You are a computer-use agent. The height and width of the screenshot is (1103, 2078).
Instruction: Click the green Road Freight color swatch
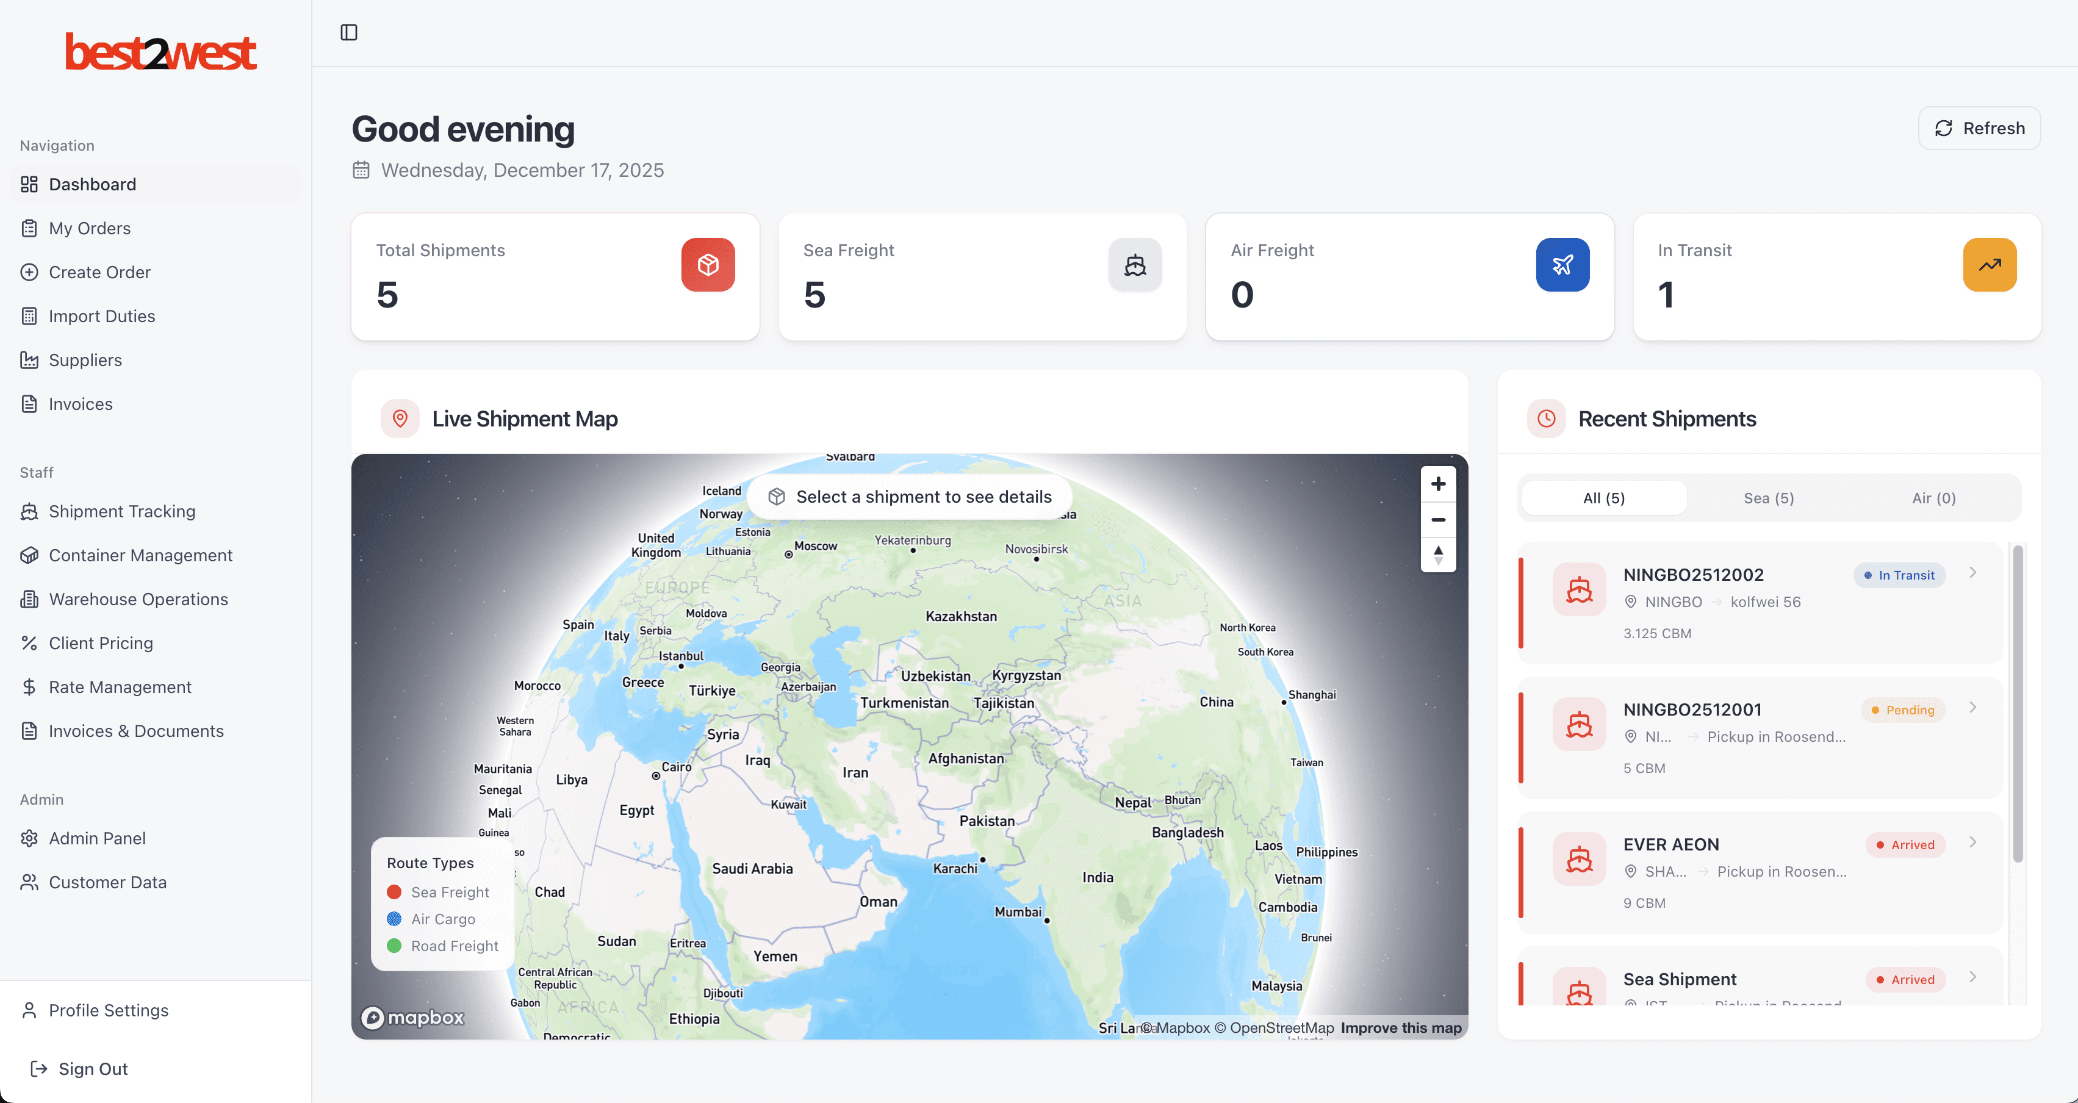coord(395,945)
